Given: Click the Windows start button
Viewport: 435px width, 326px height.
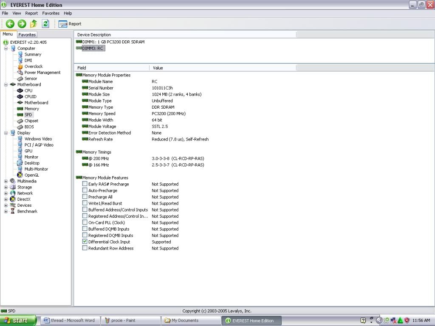Looking at the screenshot, I should pyautogui.click(x=18, y=320).
